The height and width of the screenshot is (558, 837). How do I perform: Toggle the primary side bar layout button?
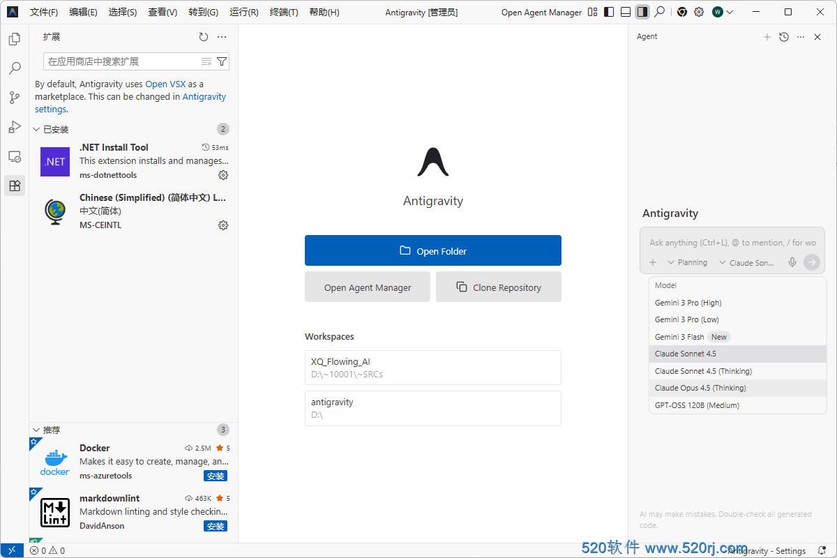pos(609,12)
